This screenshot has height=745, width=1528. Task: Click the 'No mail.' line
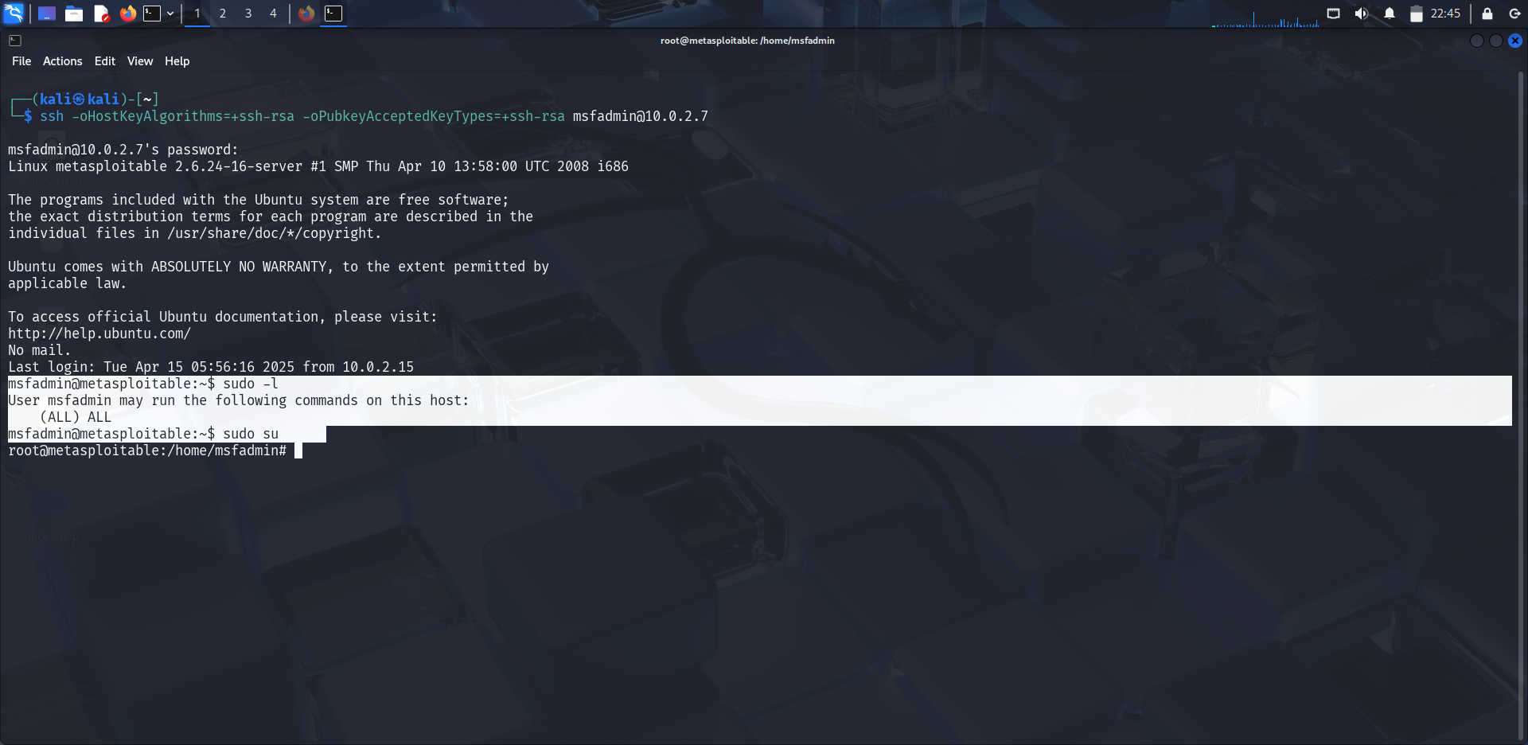click(40, 350)
